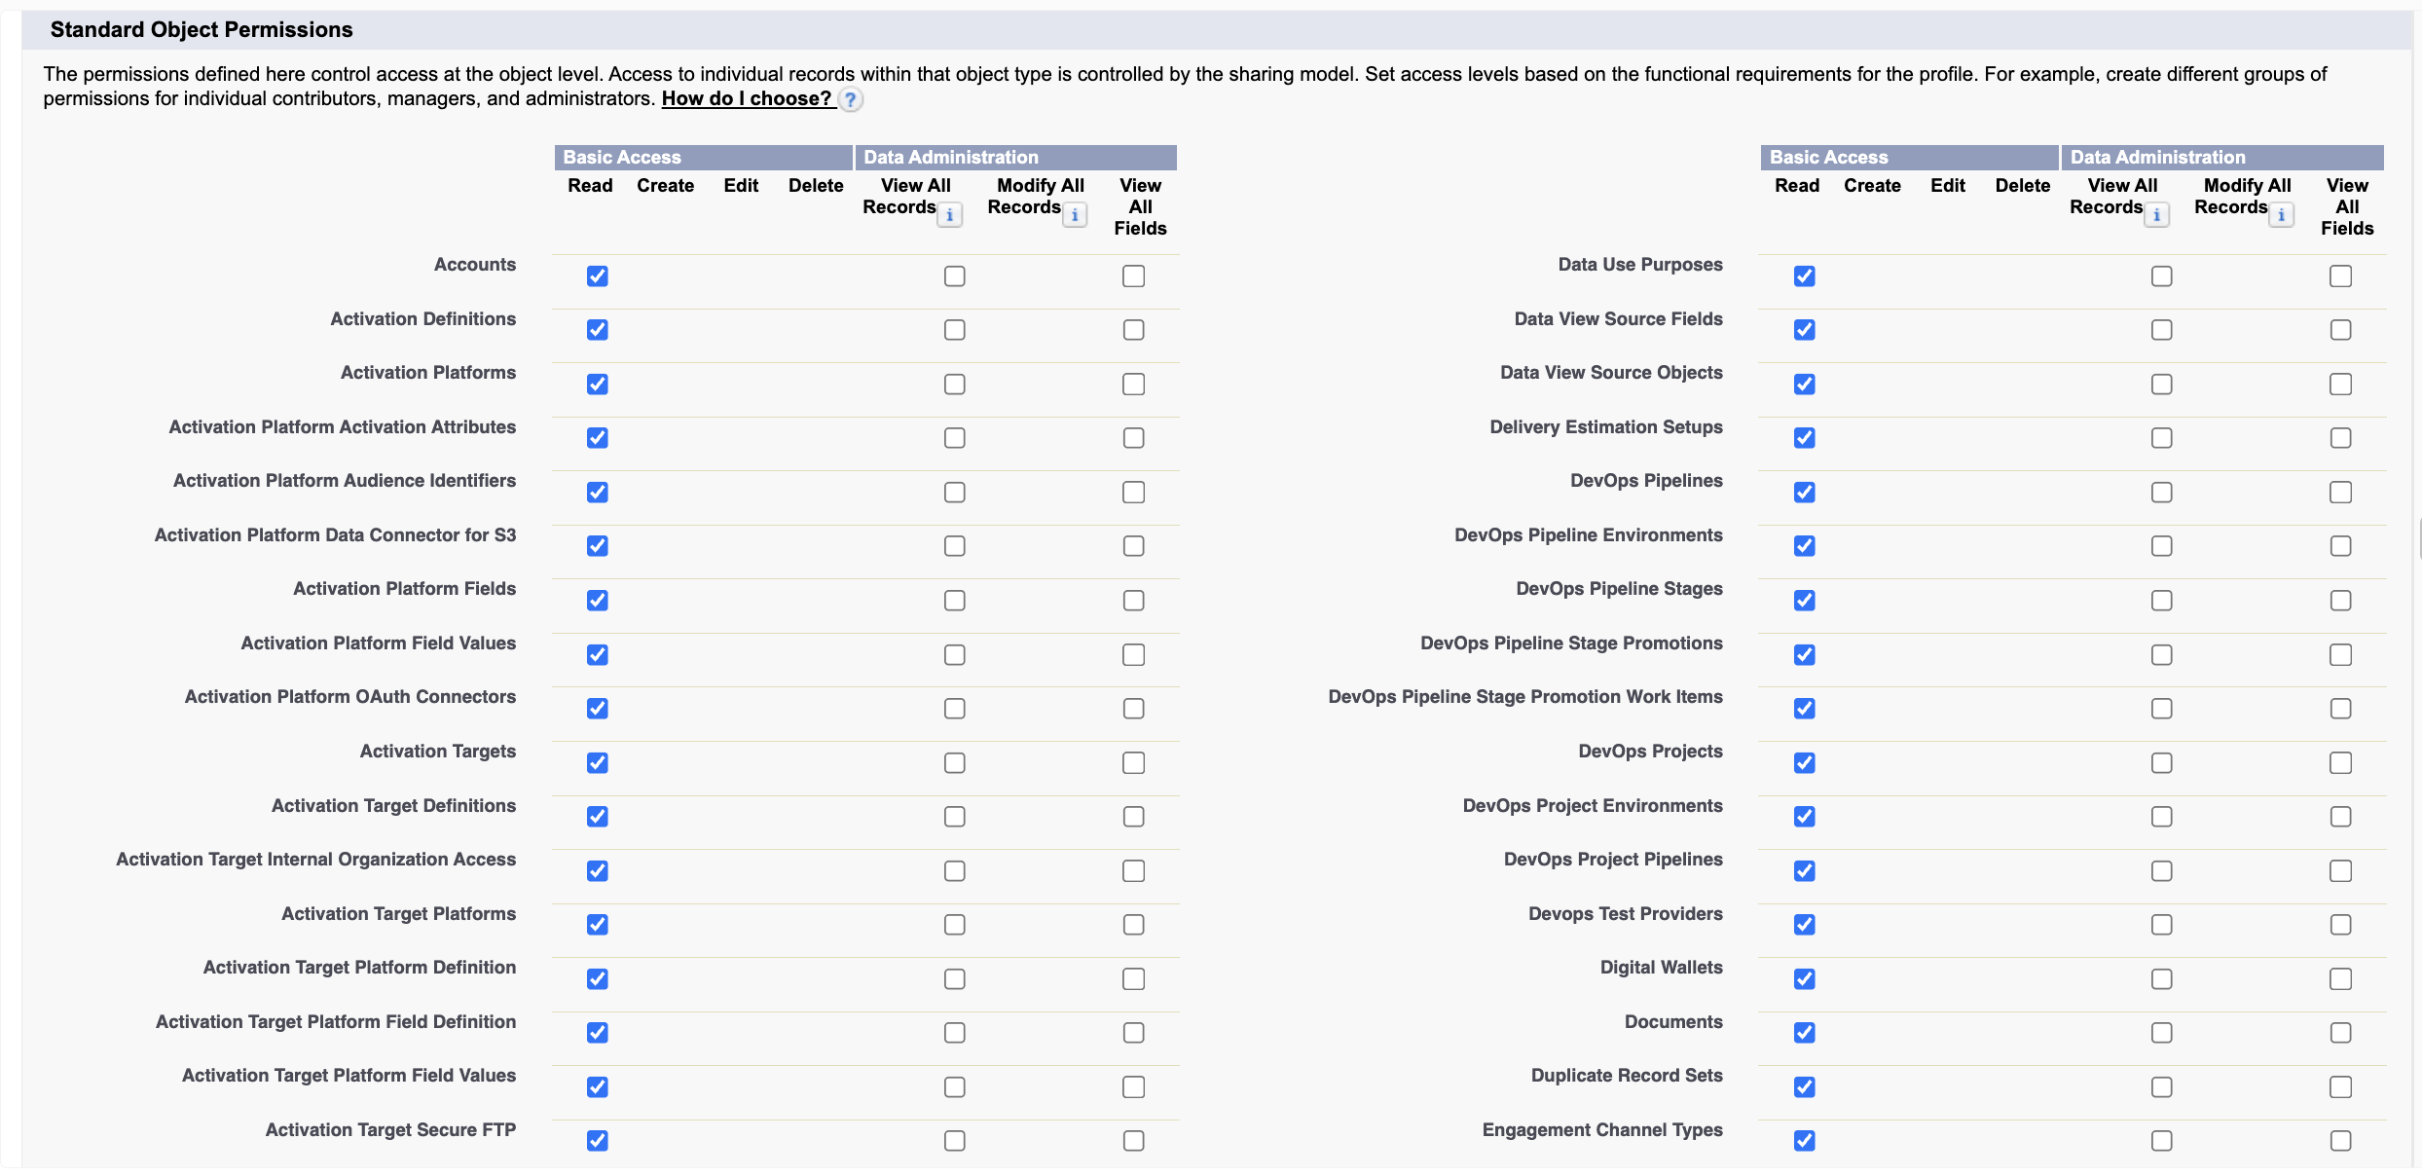Screen dimensions: 2422x1176
Task: Click info icon next to right Modify All Records
Action: point(2282,215)
